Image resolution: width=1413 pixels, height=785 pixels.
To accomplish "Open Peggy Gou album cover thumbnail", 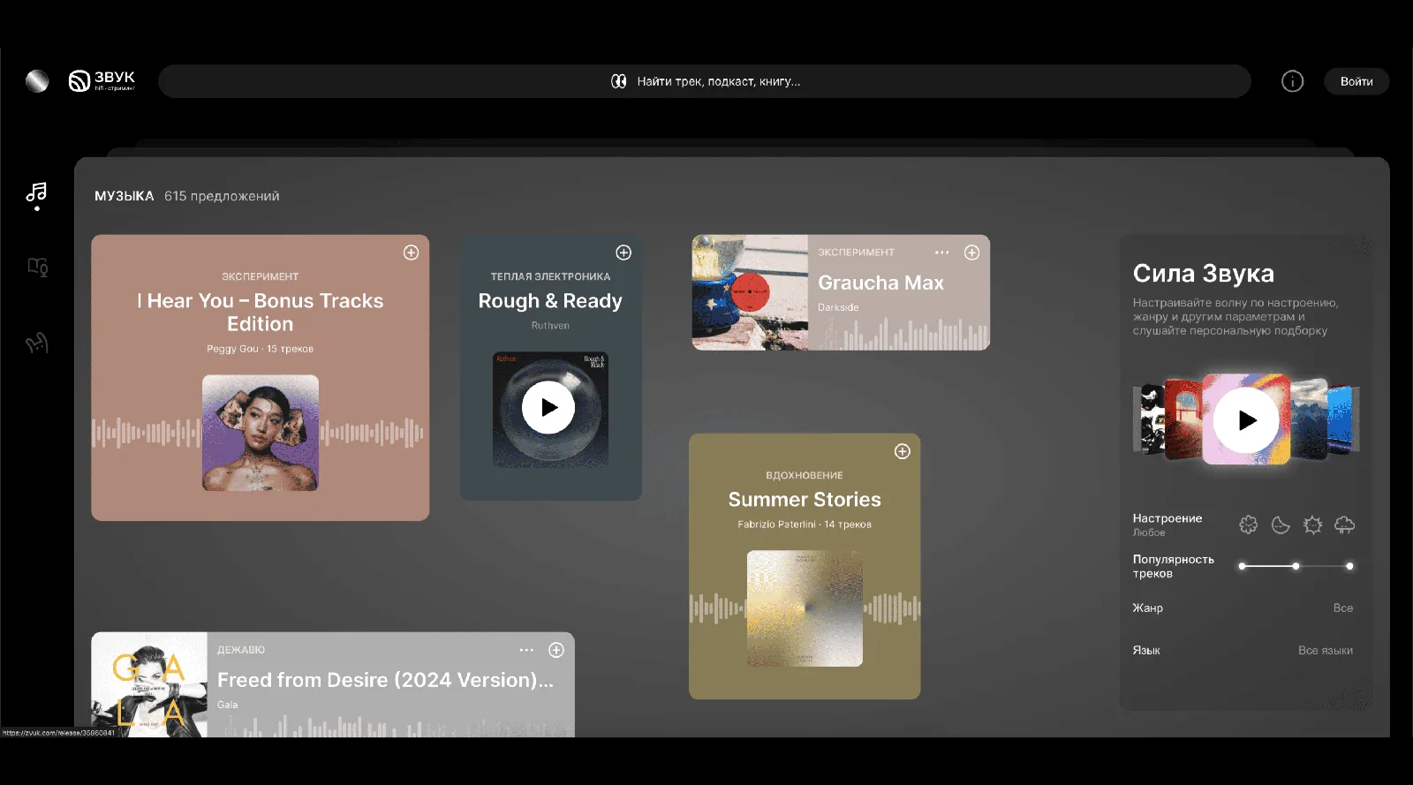I will tap(261, 433).
